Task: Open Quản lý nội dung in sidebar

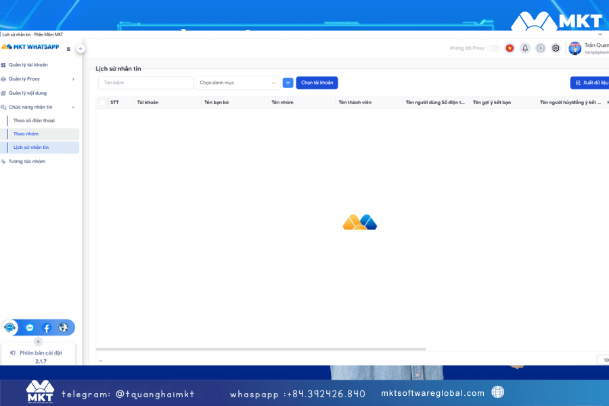Action: tap(28, 93)
